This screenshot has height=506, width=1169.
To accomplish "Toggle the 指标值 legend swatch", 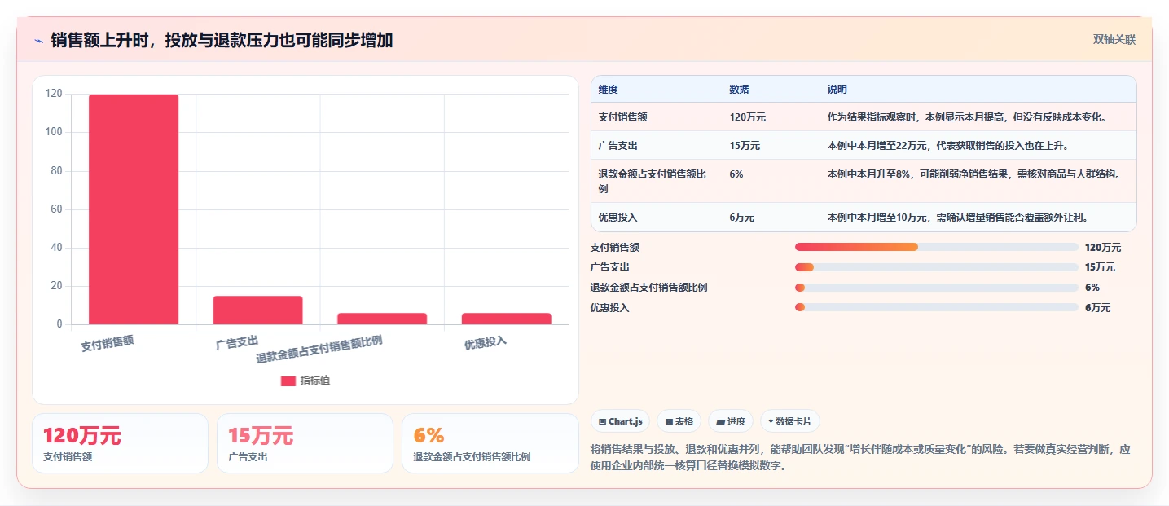I will pyautogui.click(x=288, y=381).
